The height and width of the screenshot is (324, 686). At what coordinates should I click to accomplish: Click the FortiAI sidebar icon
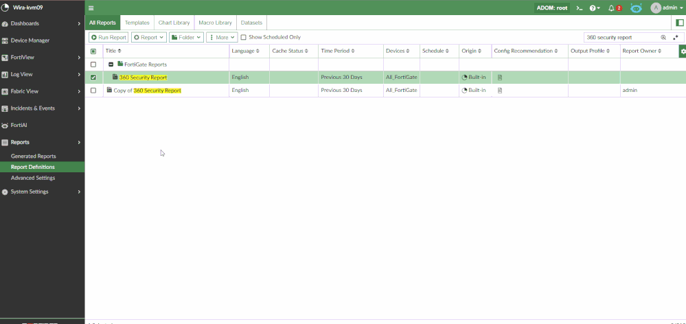[5, 126]
